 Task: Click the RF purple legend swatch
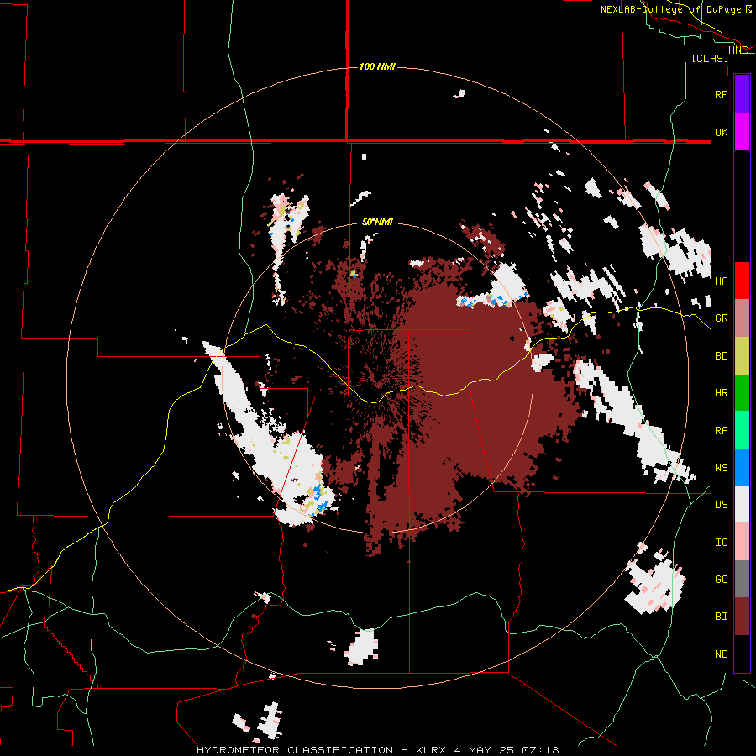click(x=742, y=94)
